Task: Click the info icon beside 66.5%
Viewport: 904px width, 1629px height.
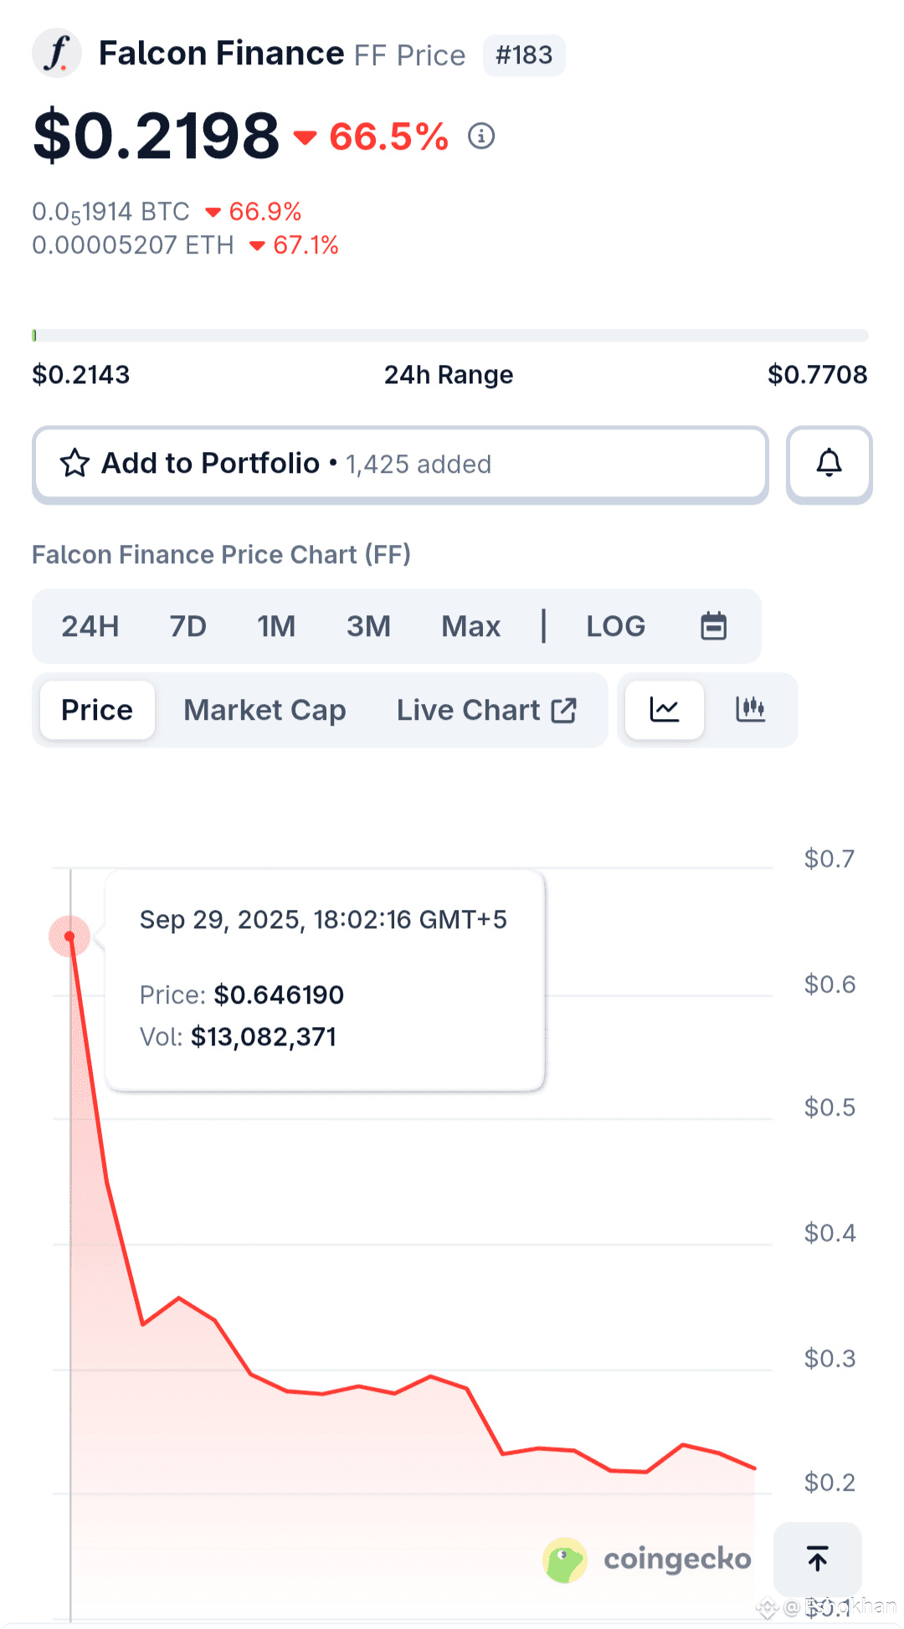Action: [481, 136]
